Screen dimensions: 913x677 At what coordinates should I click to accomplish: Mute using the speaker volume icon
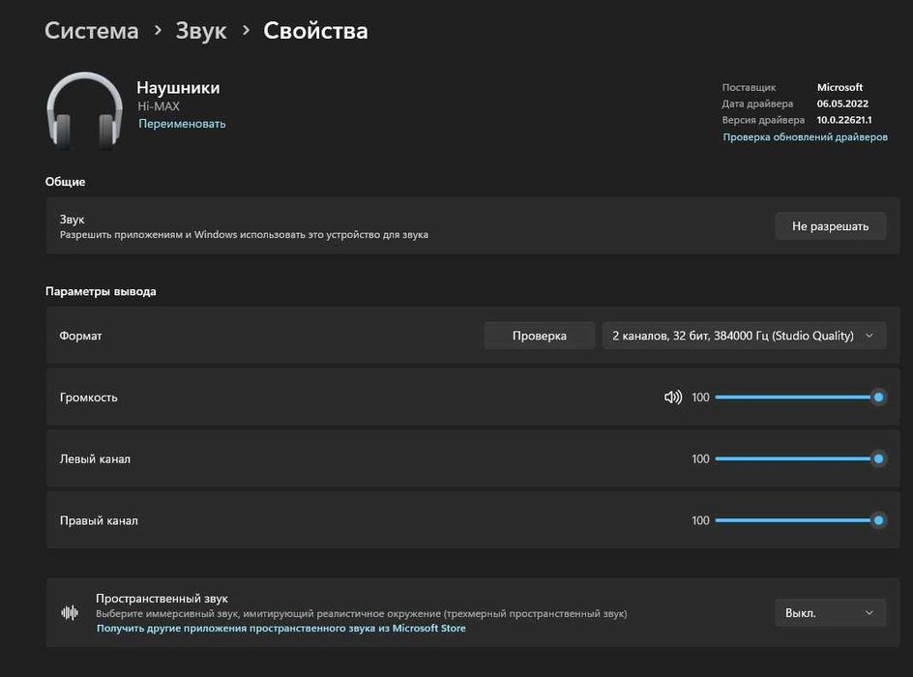pos(672,397)
